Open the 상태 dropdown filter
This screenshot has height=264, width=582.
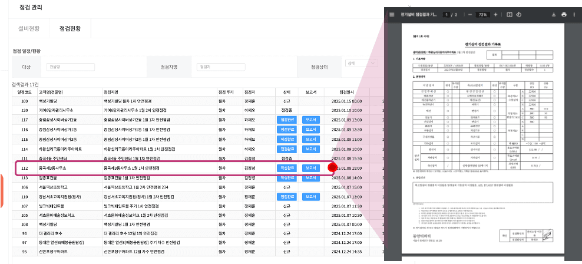(361, 63)
